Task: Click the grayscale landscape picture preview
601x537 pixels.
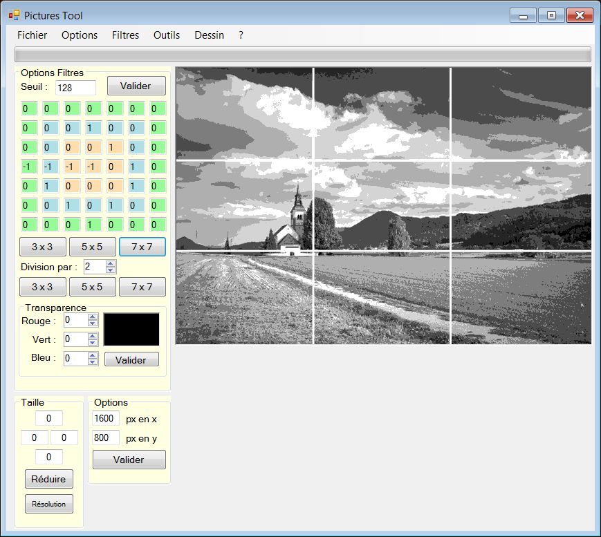Action: [383, 206]
